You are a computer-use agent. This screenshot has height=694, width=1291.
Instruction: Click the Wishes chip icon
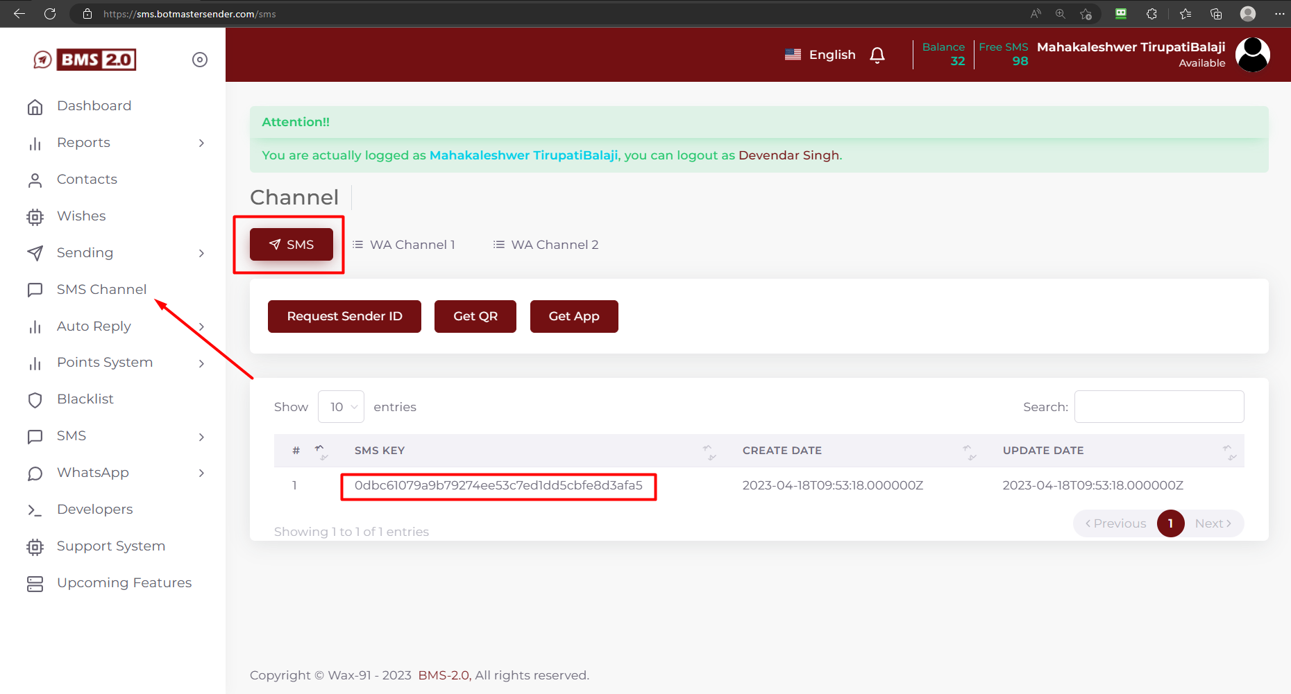tap(35, 216)
